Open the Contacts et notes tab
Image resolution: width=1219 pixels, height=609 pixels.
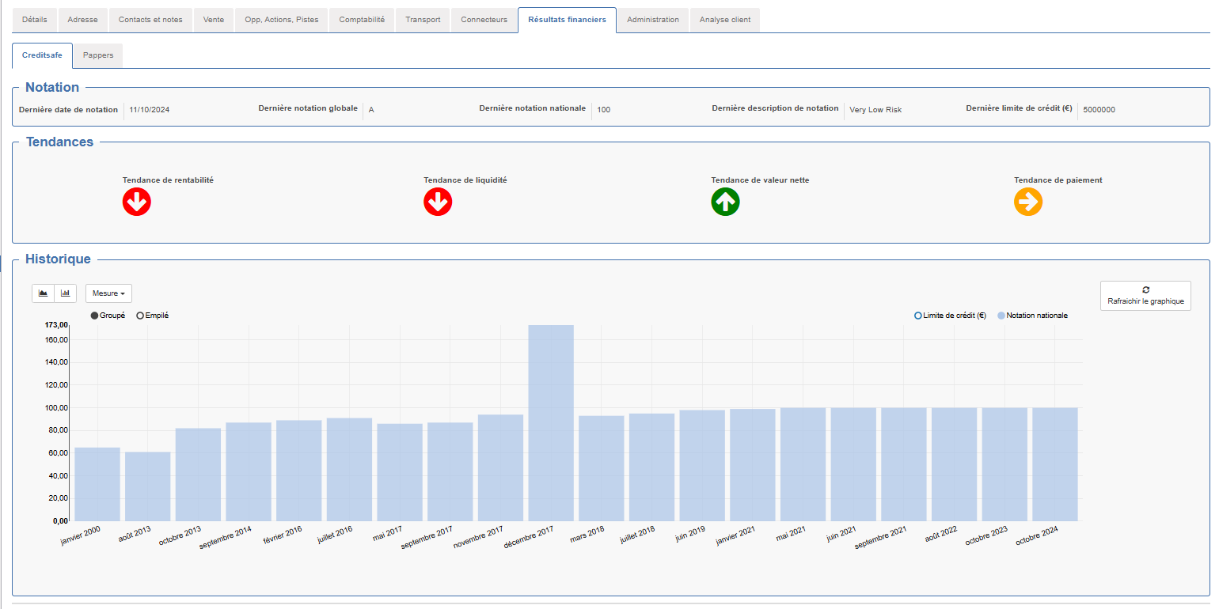point(150,20)
